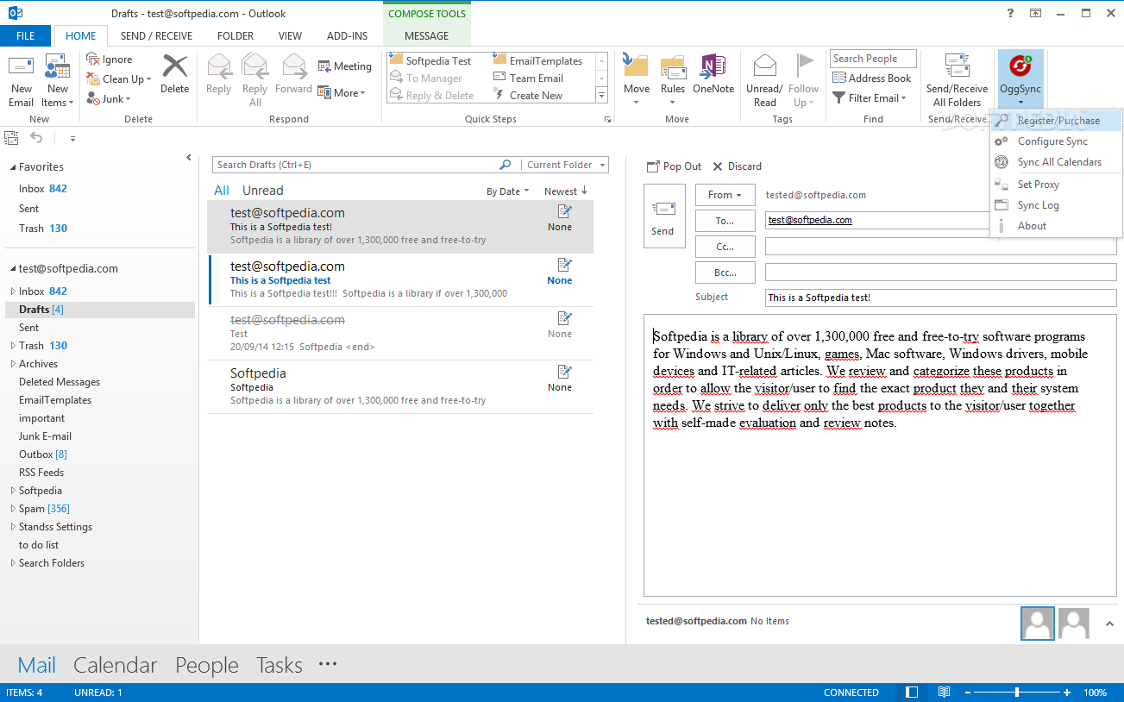Click the OggSync ribbon icon
Viewport: 1124px width, 702px height.
1020,66
